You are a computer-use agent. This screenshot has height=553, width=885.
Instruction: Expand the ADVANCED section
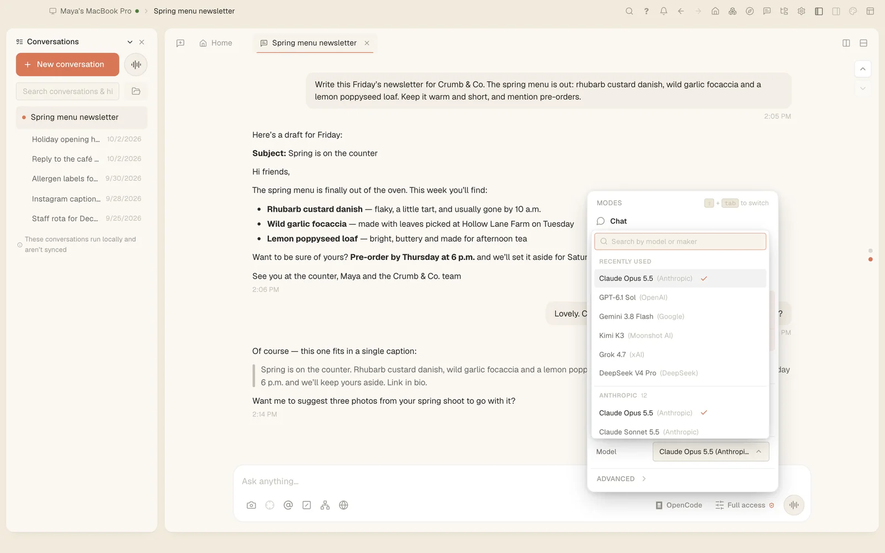coord(621,479)
